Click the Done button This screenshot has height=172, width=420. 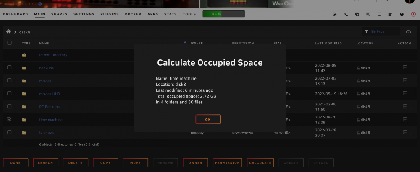click(16, 163)
